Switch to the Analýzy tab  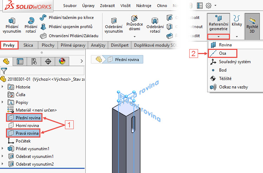[98, 45]
